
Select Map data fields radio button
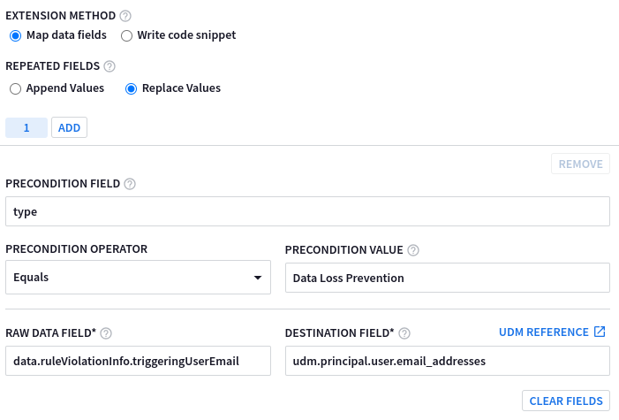point(15,35)
